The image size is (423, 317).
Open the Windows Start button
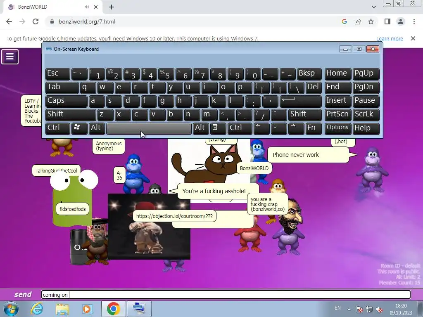(x=11, y=309)
